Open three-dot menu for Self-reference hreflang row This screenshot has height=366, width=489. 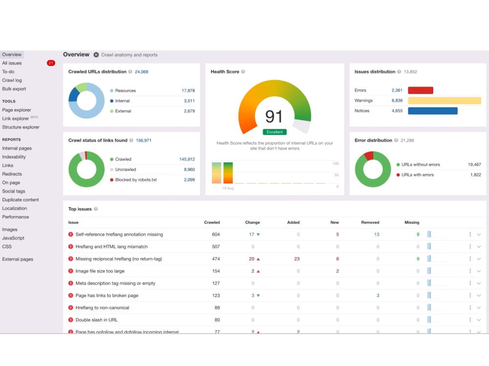[470, 235]
